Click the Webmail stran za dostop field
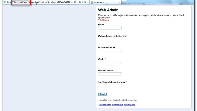 tap(110, 39)
